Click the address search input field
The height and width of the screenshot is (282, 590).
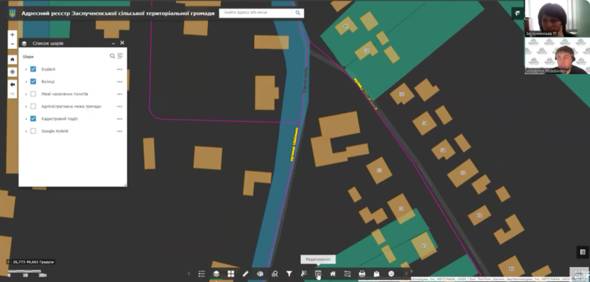255,13
